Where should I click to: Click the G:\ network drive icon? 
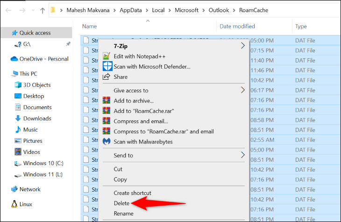click(18, 44)
